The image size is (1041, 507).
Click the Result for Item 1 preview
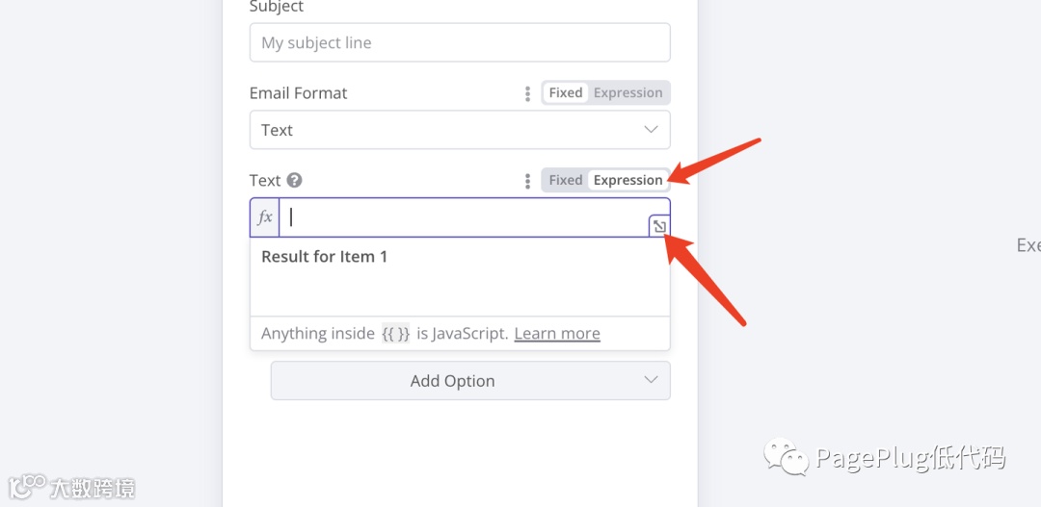click(x=325, y=257)
